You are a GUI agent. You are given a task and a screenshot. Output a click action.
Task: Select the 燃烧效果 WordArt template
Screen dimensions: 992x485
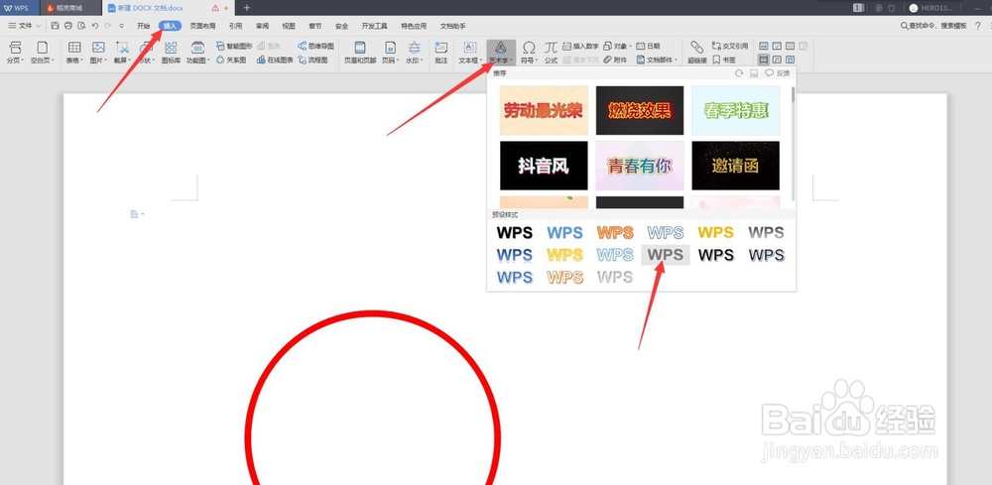tap(640, 111)
